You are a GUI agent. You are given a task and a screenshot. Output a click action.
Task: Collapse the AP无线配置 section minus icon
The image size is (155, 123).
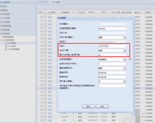point(34,33)
